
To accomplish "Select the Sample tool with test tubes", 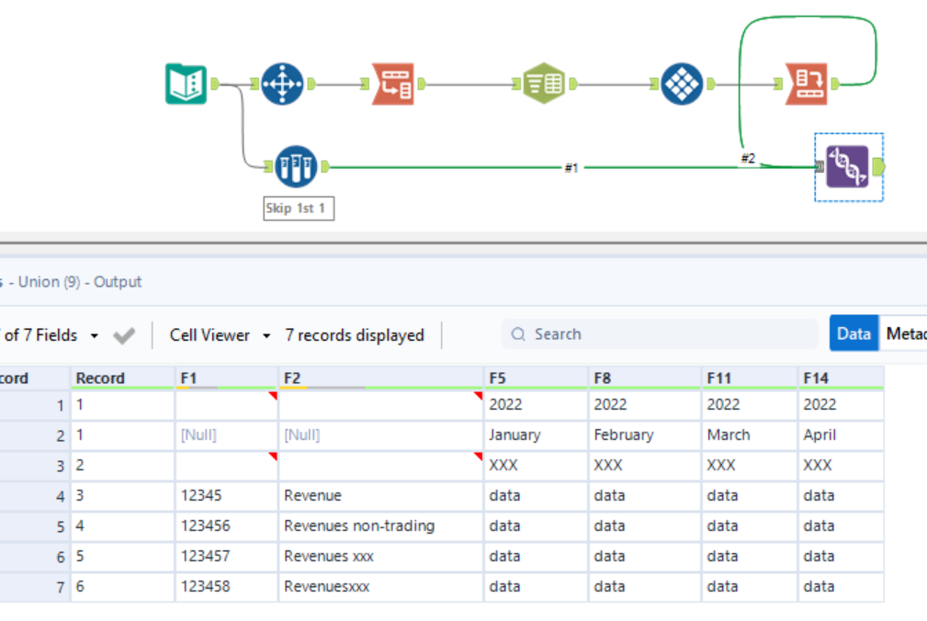I will pyautogui.click(x=296, y=167).
